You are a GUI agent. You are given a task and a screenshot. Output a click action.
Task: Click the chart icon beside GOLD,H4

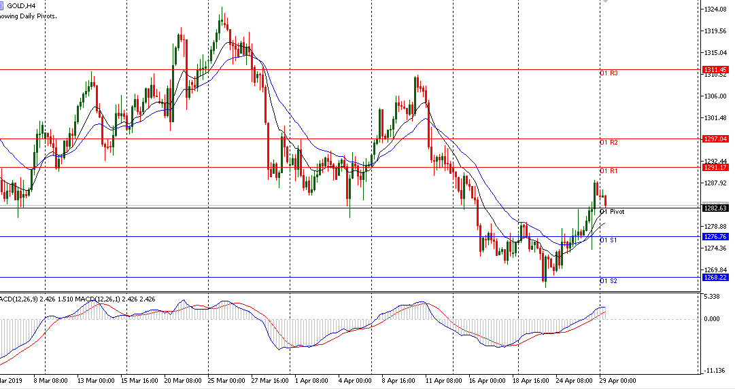pos(3,5)
